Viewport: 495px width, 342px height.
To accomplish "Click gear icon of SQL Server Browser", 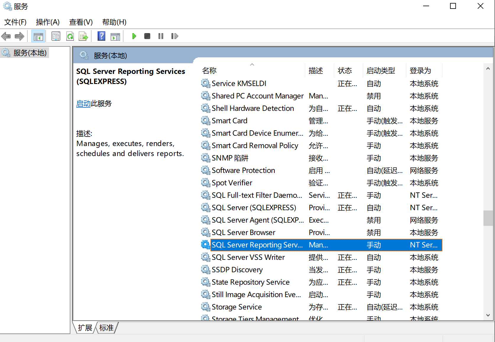I will (x=206, y=232).
